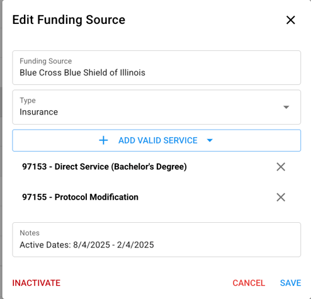Focus the Notes text field

pyautogui.click(x=157, y=240)
